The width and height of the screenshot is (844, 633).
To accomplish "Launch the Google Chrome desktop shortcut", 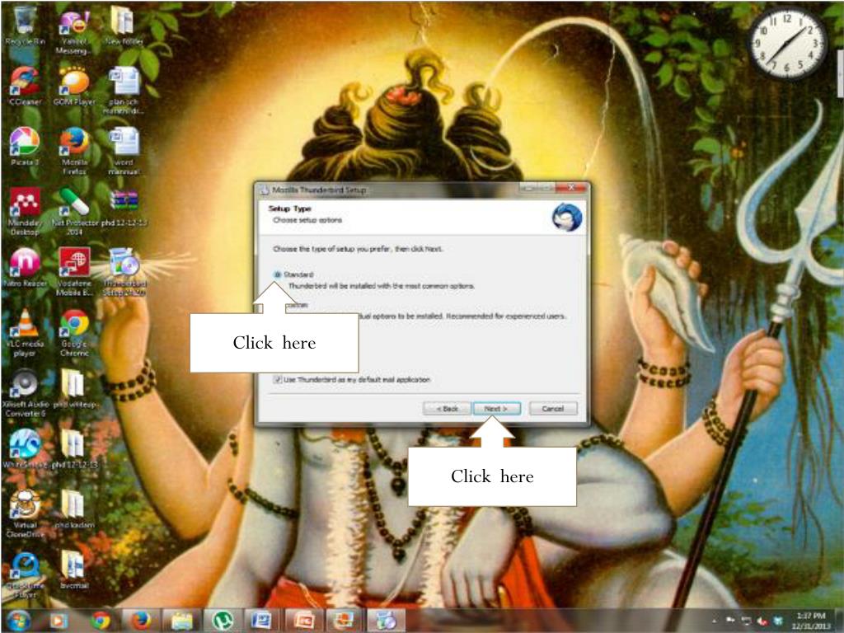I will 74,333.
